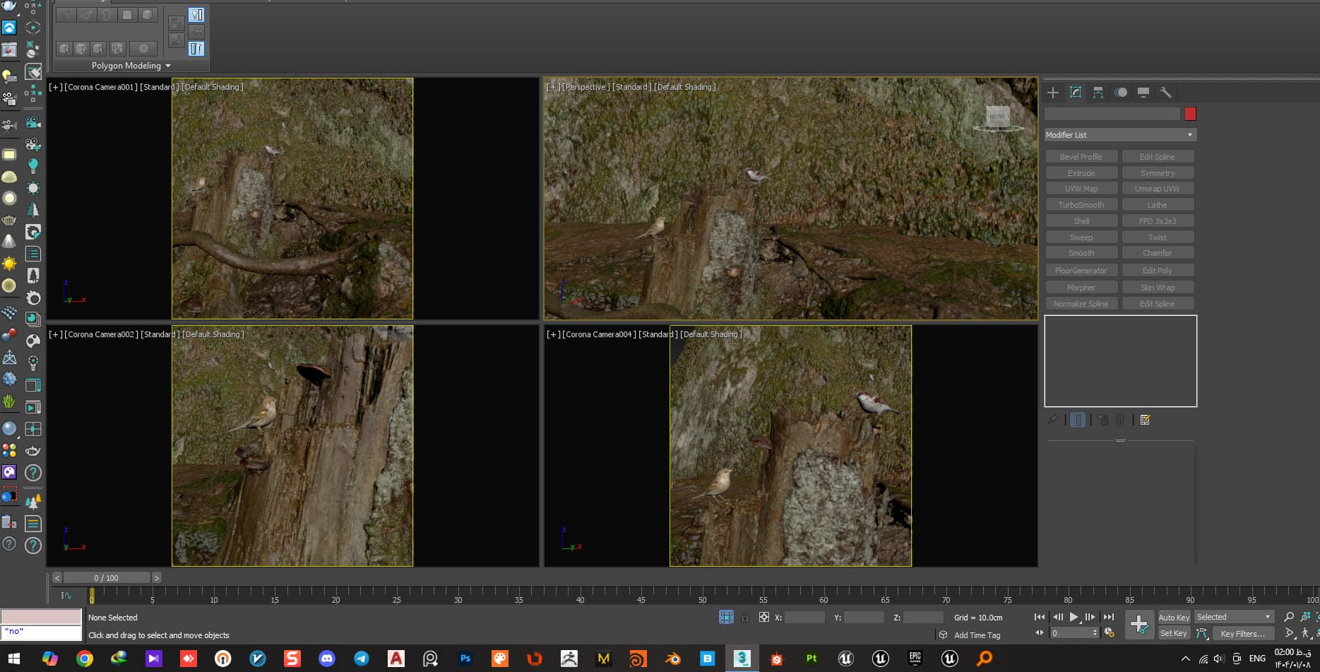Toggle Absolute/Offset transform type-in mode
1320x672 pixels.
click(x=764, y=617)
